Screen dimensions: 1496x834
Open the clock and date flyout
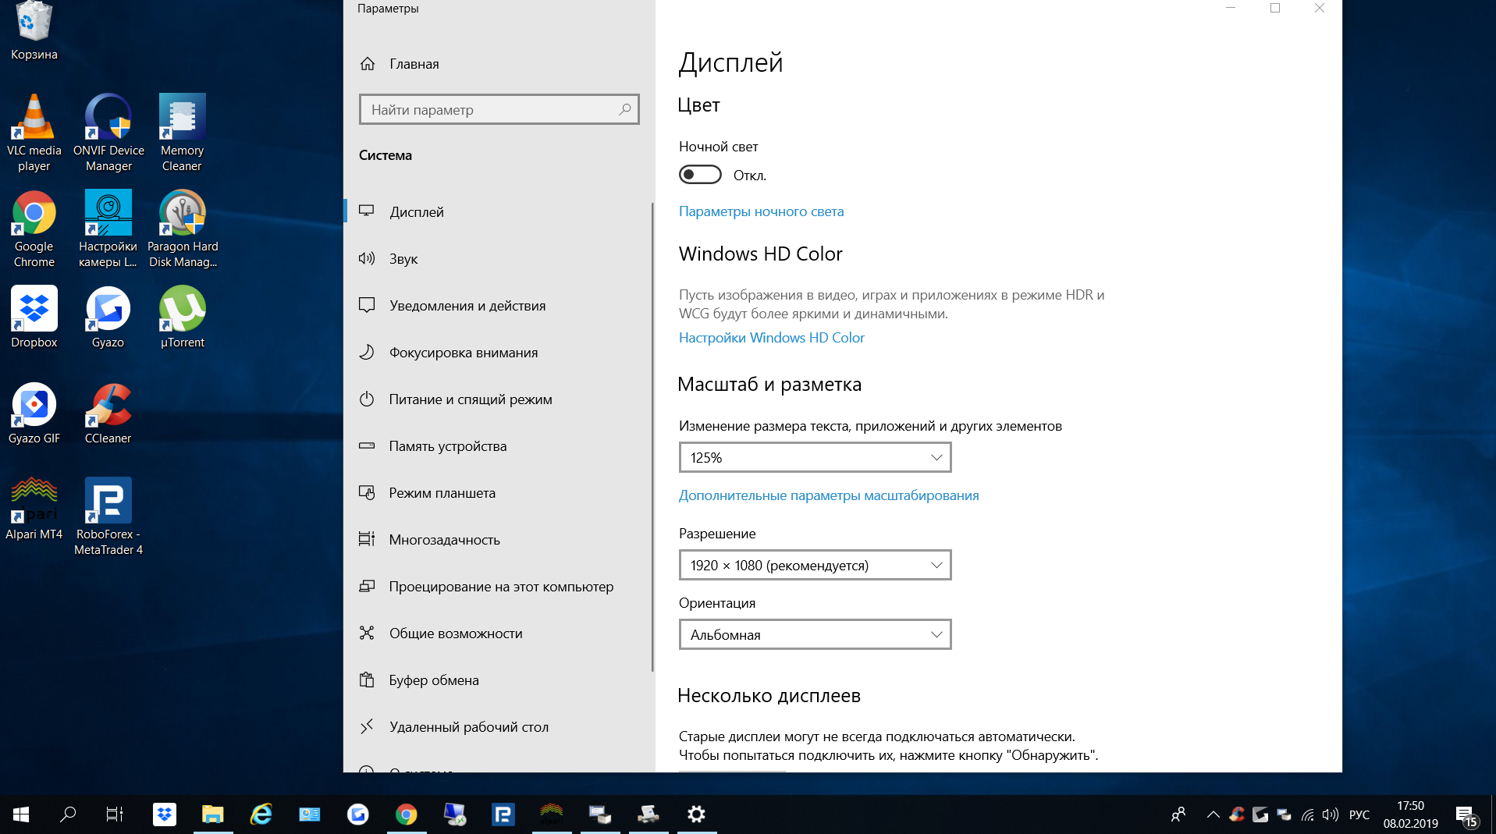(1410, 814)
